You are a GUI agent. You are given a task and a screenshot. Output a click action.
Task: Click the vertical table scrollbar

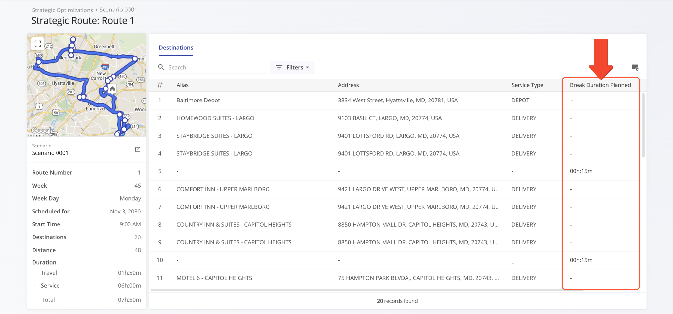[643, 125]
